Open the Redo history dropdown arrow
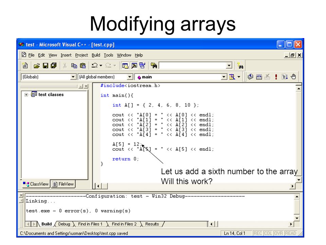This screenshot has height=245, width=326. pyautogui.click(x=114, y=66)
